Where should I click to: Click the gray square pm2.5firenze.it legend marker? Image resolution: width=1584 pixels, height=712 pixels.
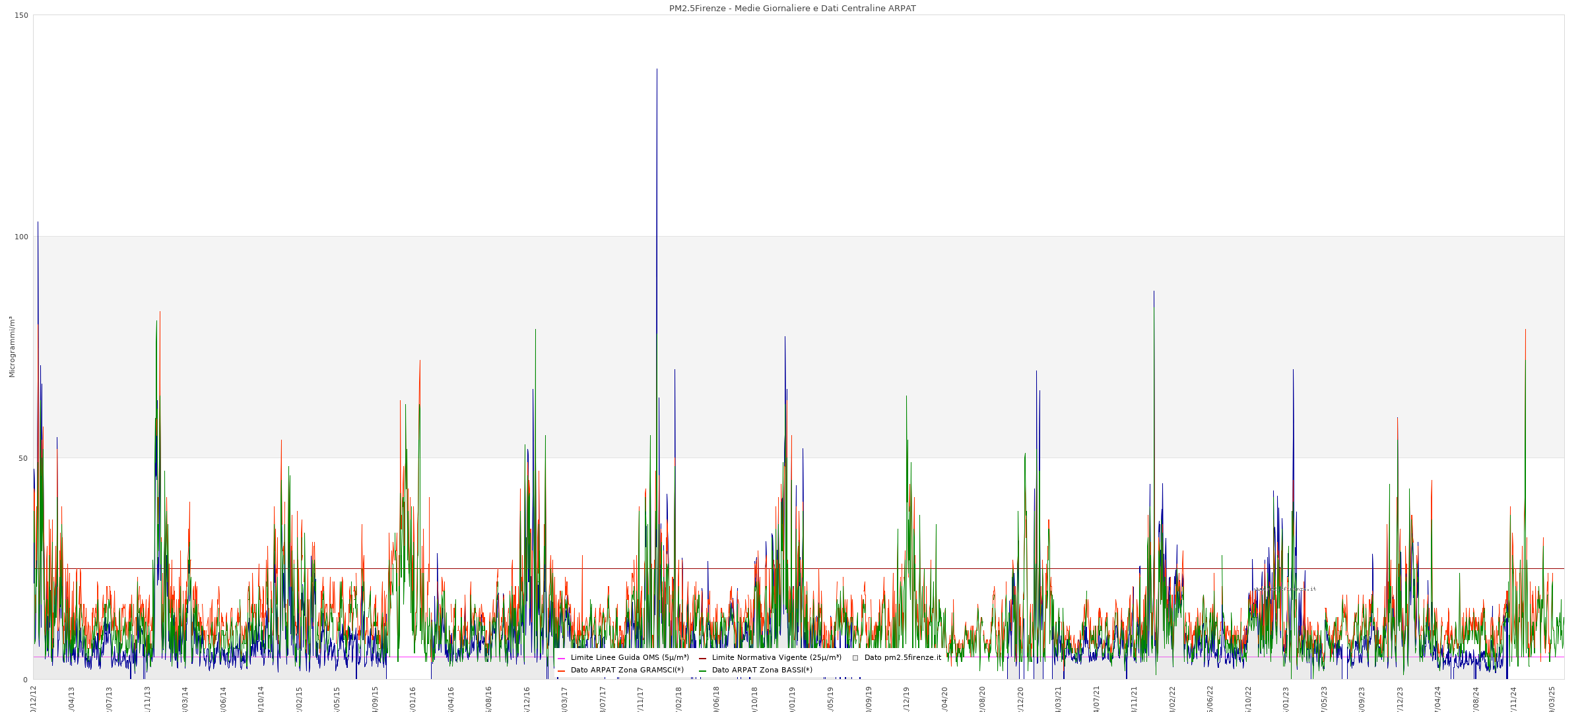tap(855, 658)
